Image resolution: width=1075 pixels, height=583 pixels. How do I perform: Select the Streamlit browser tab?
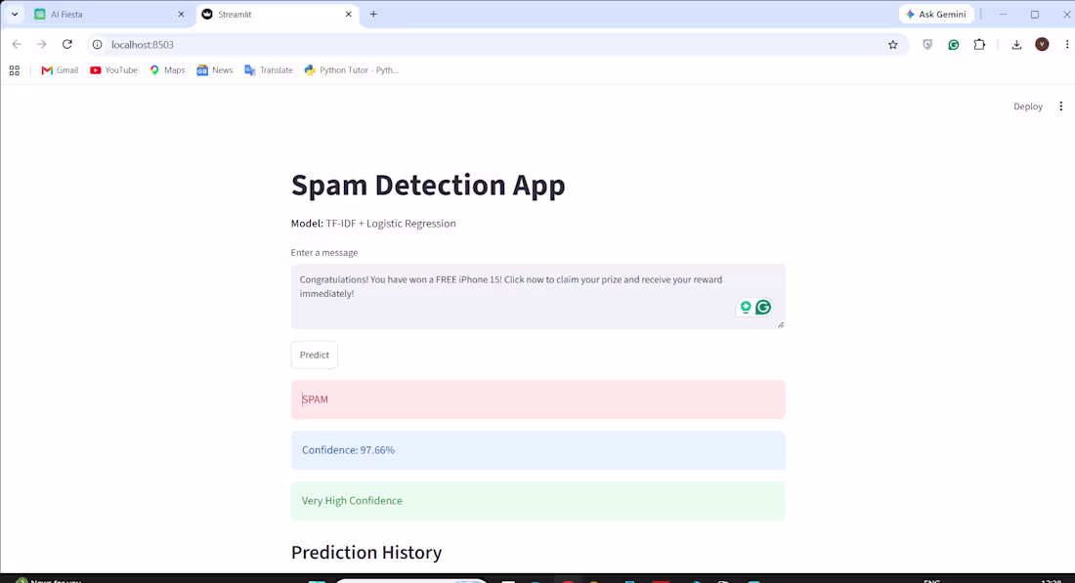coord(277,14)
